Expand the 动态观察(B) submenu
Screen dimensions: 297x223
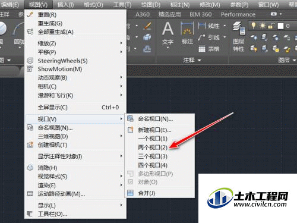click(x=75, y=77)
